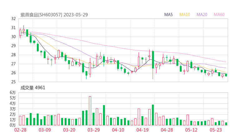Image resolution: width=231 pixels, height=137 pixels.
Task: Click the price axis label 29
Action: coord(13,46)
